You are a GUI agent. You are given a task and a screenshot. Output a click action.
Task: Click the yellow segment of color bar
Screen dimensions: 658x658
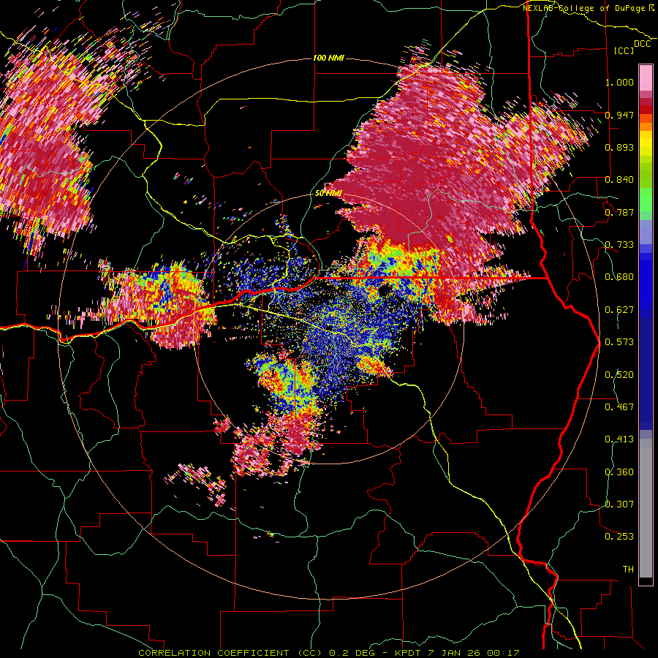click(646, 144)
